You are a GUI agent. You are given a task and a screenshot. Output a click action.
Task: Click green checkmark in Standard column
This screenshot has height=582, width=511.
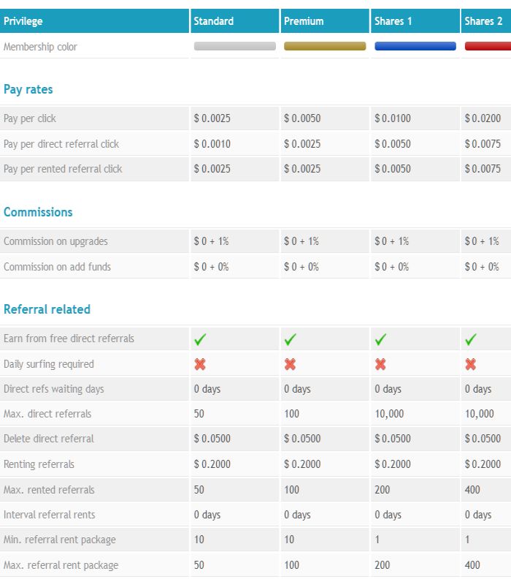pyautogui.click(x=200, y=339)
